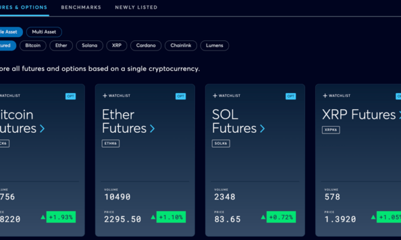
Task: Click XRP Futures volume value 578
Action: tap(332, 197)
